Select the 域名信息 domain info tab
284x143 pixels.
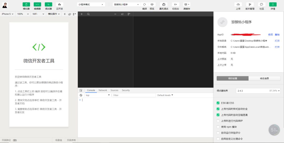point(265,79)
